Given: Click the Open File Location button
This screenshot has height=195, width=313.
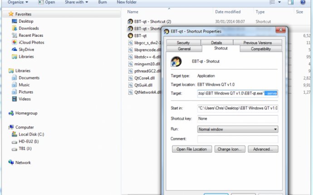Looking at the screenshot, I should click(192, 149).
